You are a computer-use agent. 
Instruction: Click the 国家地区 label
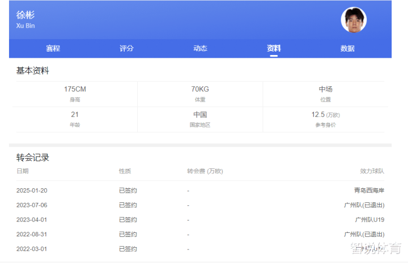coord(200,125)
